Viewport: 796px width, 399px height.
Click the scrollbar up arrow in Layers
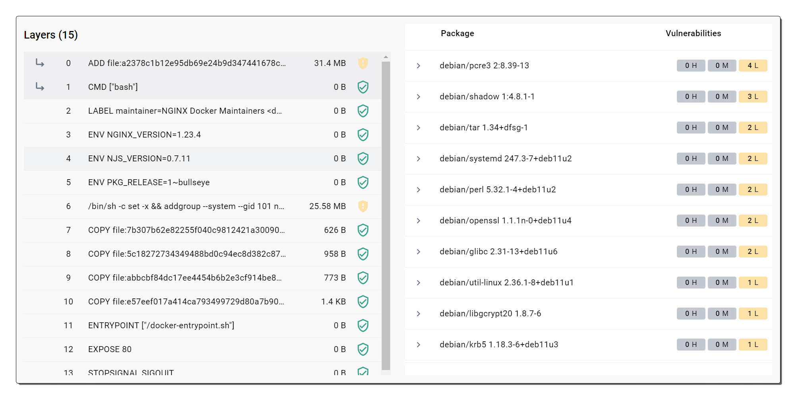click(x=386, y=57)
